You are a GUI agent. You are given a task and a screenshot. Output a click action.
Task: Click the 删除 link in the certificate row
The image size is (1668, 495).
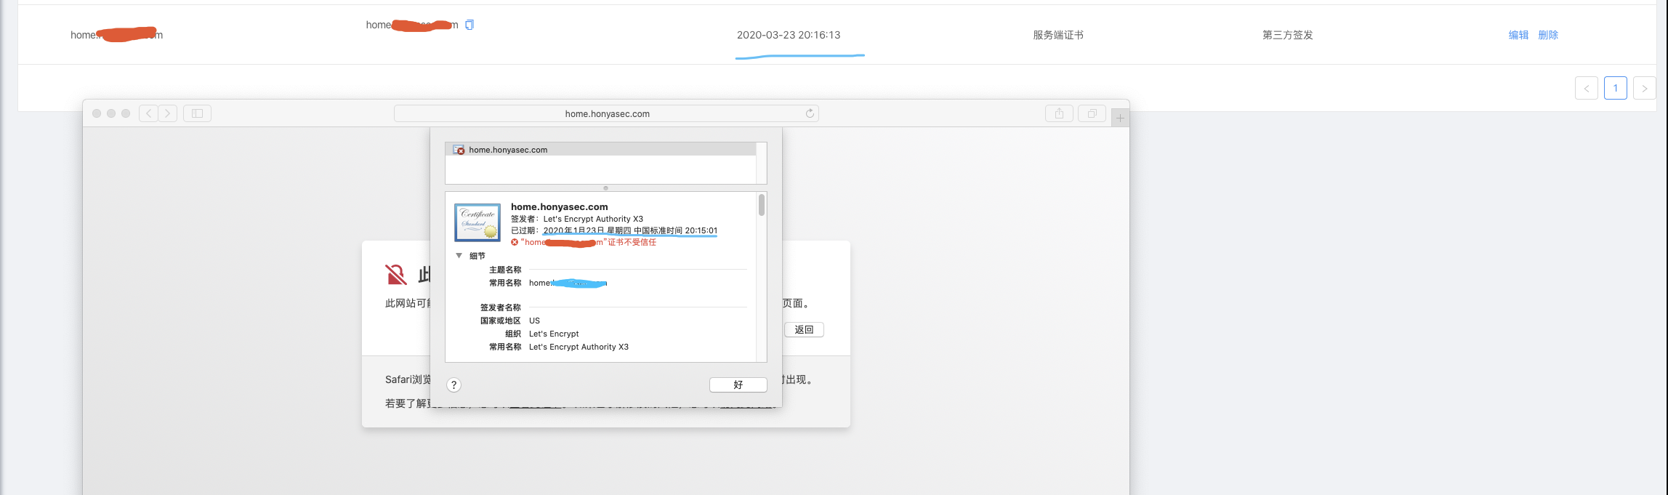[x=1548, y=35]
